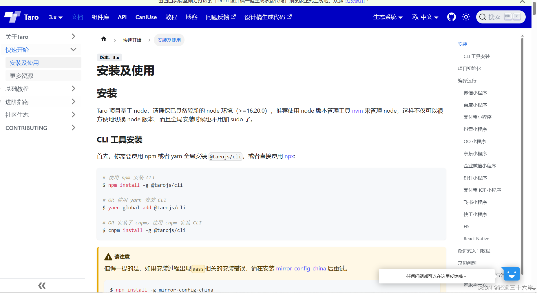
Task: Click the Taro logo in the navbar
Action: pos(21,17)
